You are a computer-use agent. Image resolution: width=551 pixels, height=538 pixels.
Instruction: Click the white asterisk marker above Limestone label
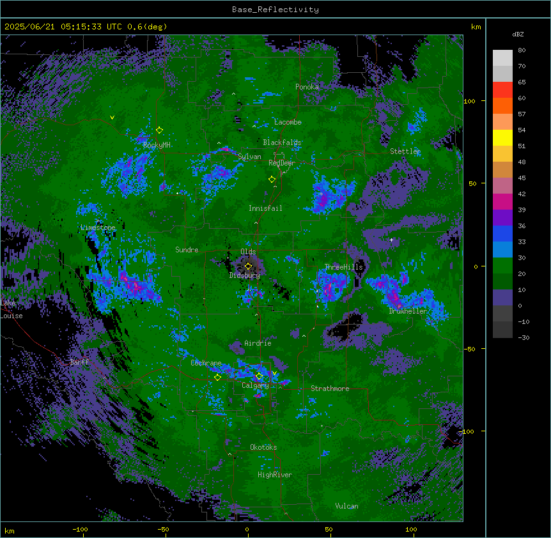98,221
